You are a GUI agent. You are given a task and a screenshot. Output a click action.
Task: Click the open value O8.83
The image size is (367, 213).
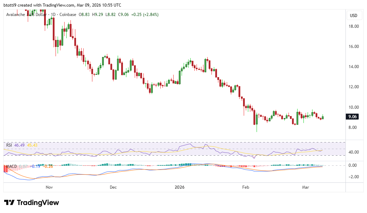click(84, 15)
